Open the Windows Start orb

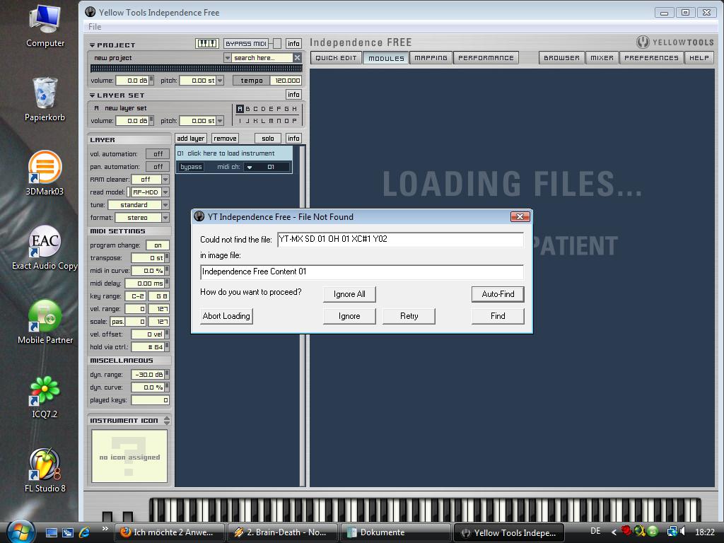point(21,532)
